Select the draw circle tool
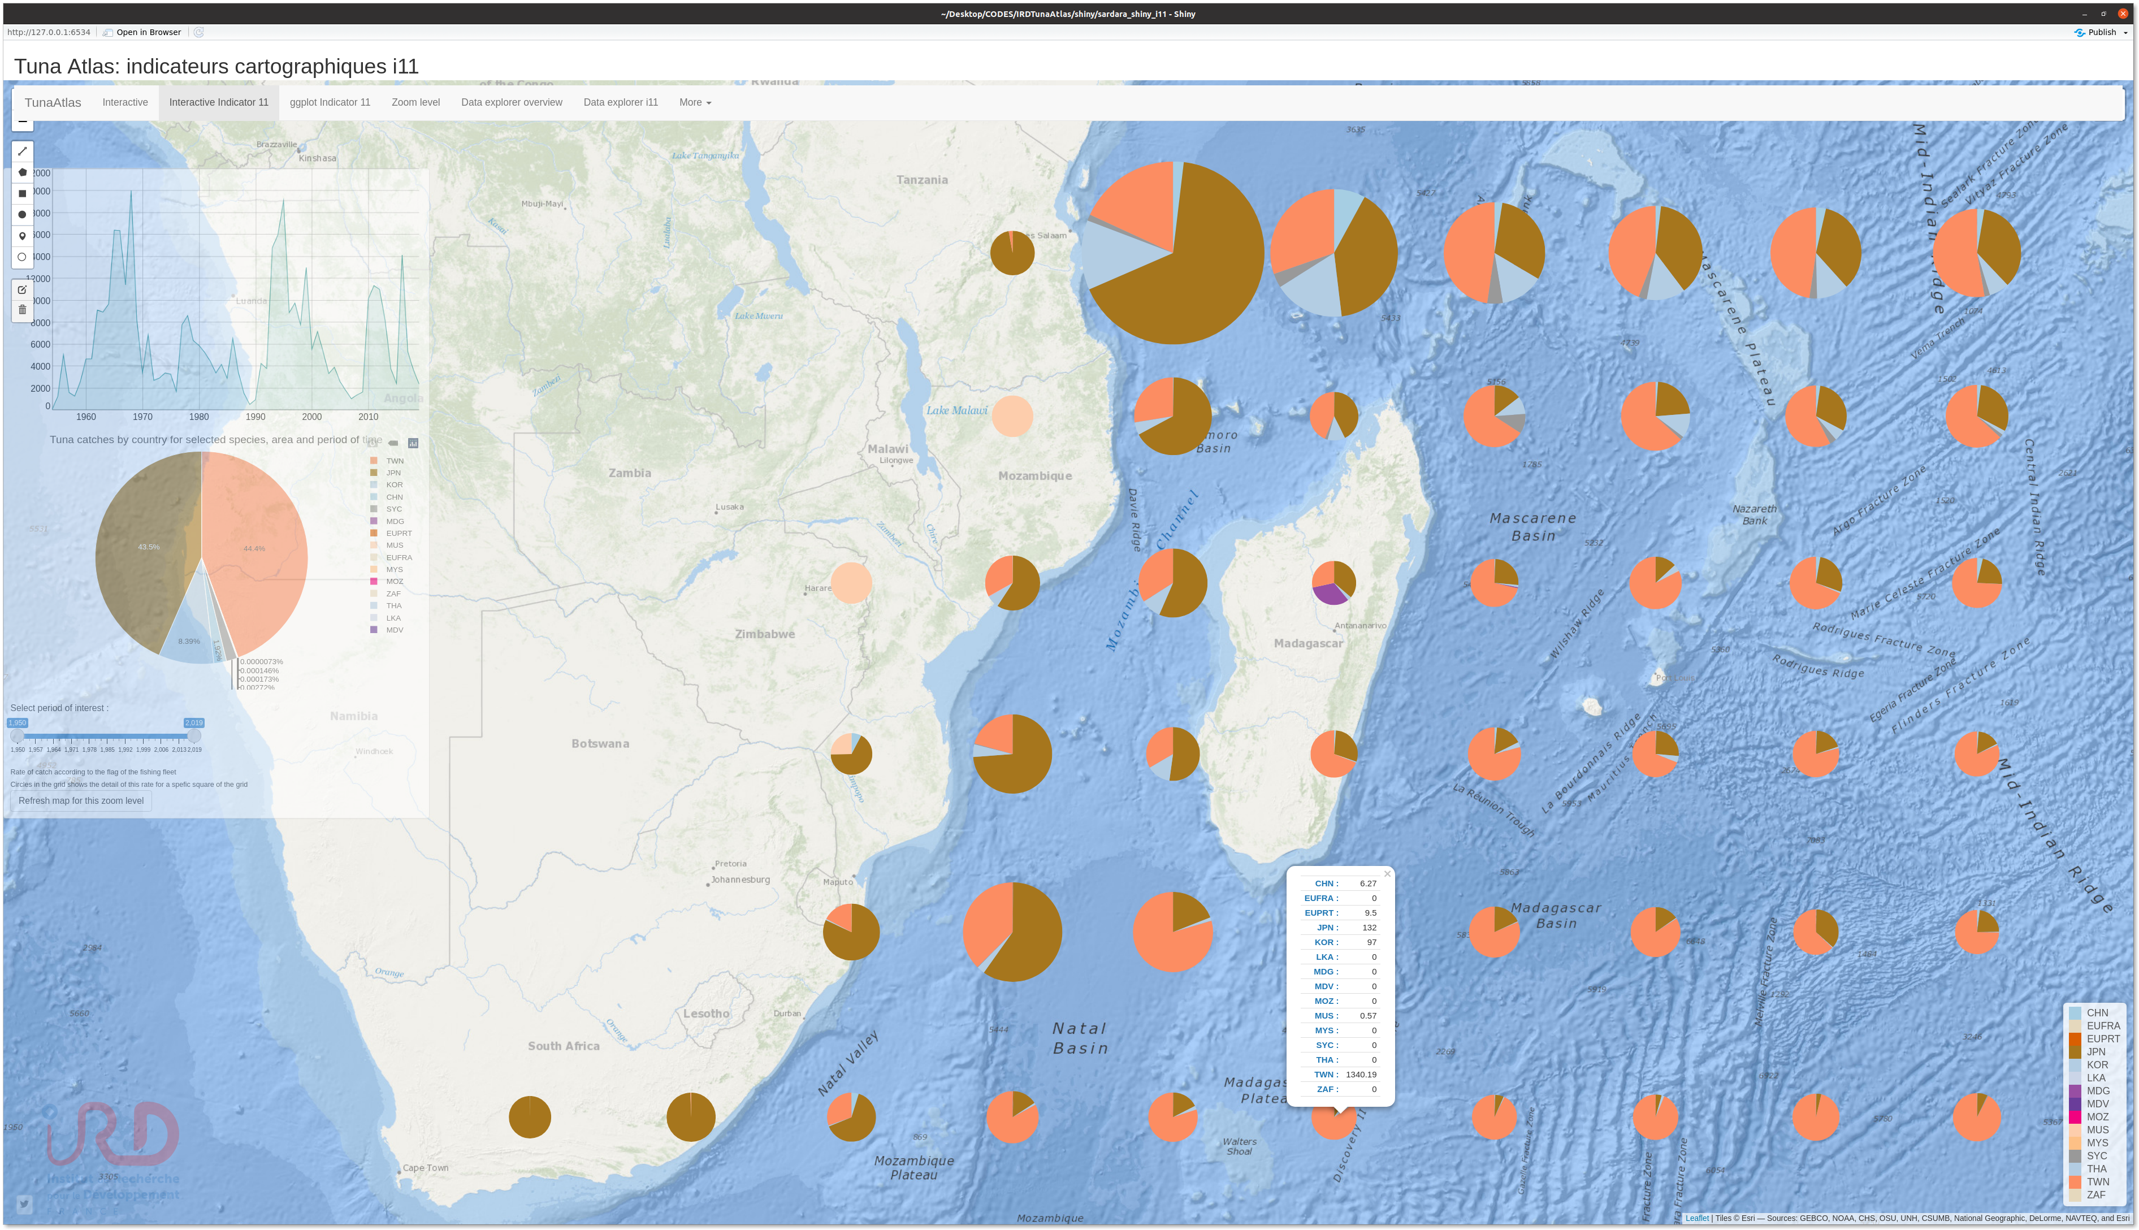2139x1230 pixels. [x=23, y=215]
